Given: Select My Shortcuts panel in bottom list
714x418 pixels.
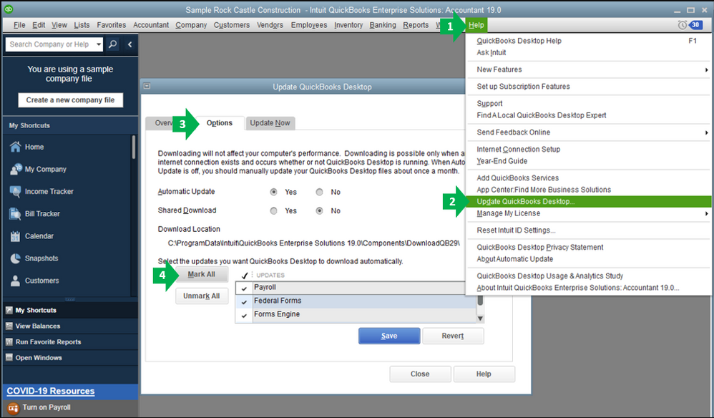Looking at the screenshot, I should click(70, 310).
